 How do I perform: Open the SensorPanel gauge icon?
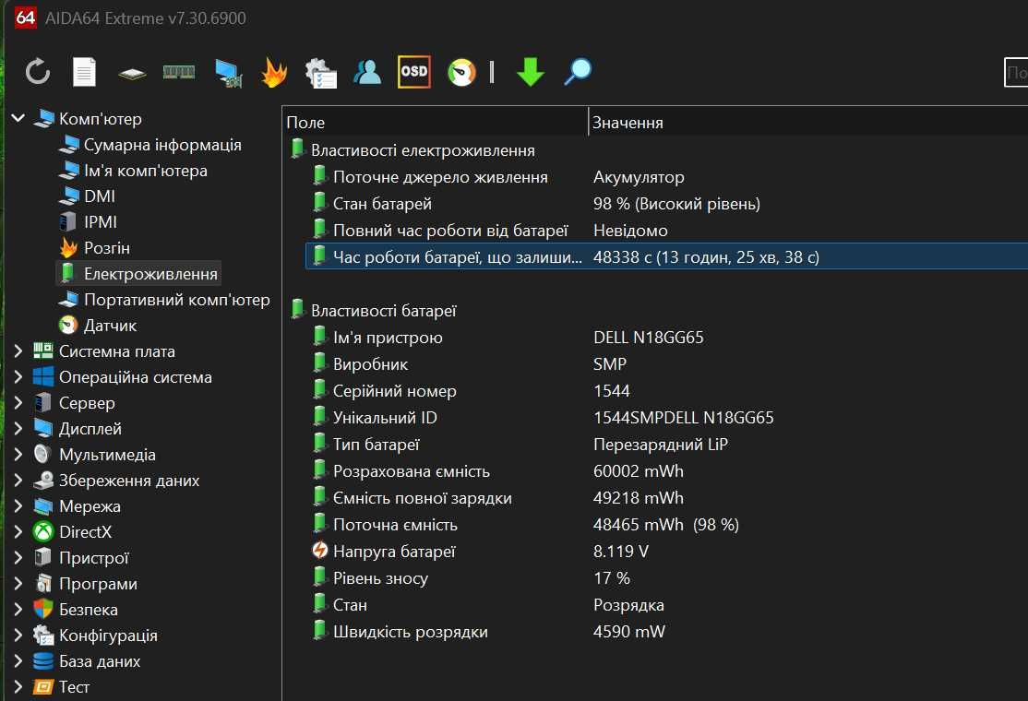pos(461,72)
